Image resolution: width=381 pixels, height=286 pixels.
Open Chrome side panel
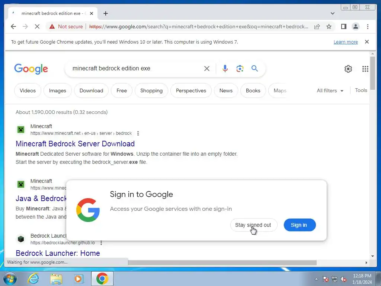coord(343,26)
